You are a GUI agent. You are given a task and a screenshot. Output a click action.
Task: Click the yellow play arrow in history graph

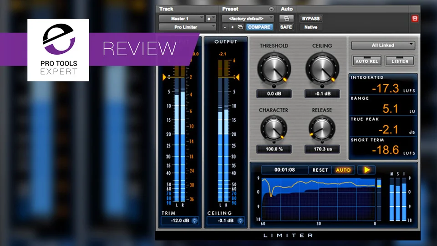coord(366,170)
